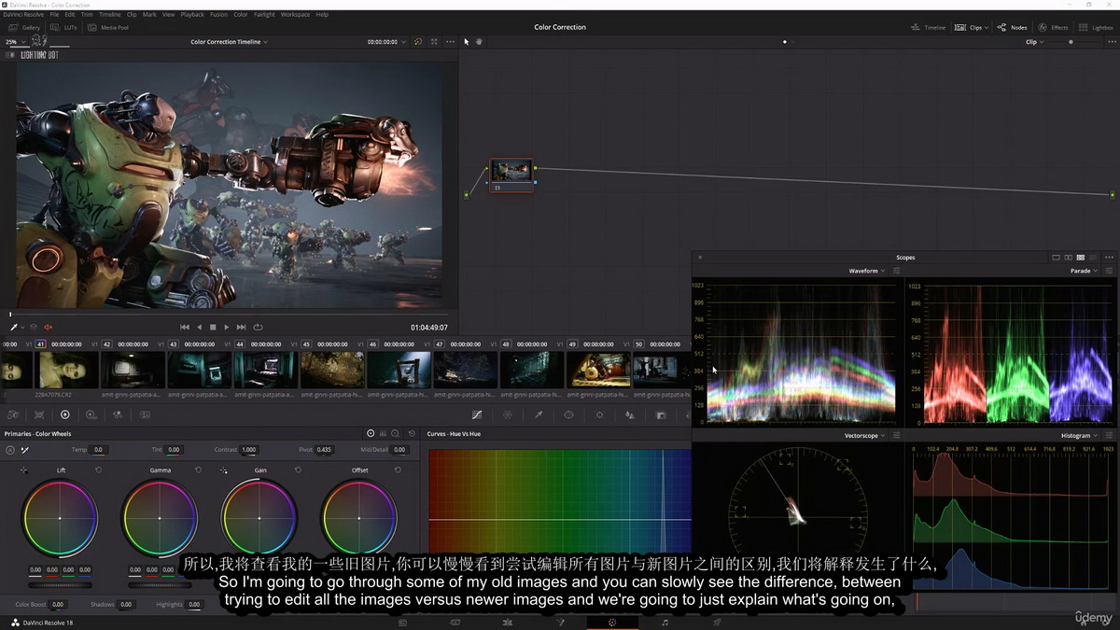The height and width of the screenshot is (630, 1120).
Task: Open the Clips filter dropdown arrow
Action: [986, 28]
